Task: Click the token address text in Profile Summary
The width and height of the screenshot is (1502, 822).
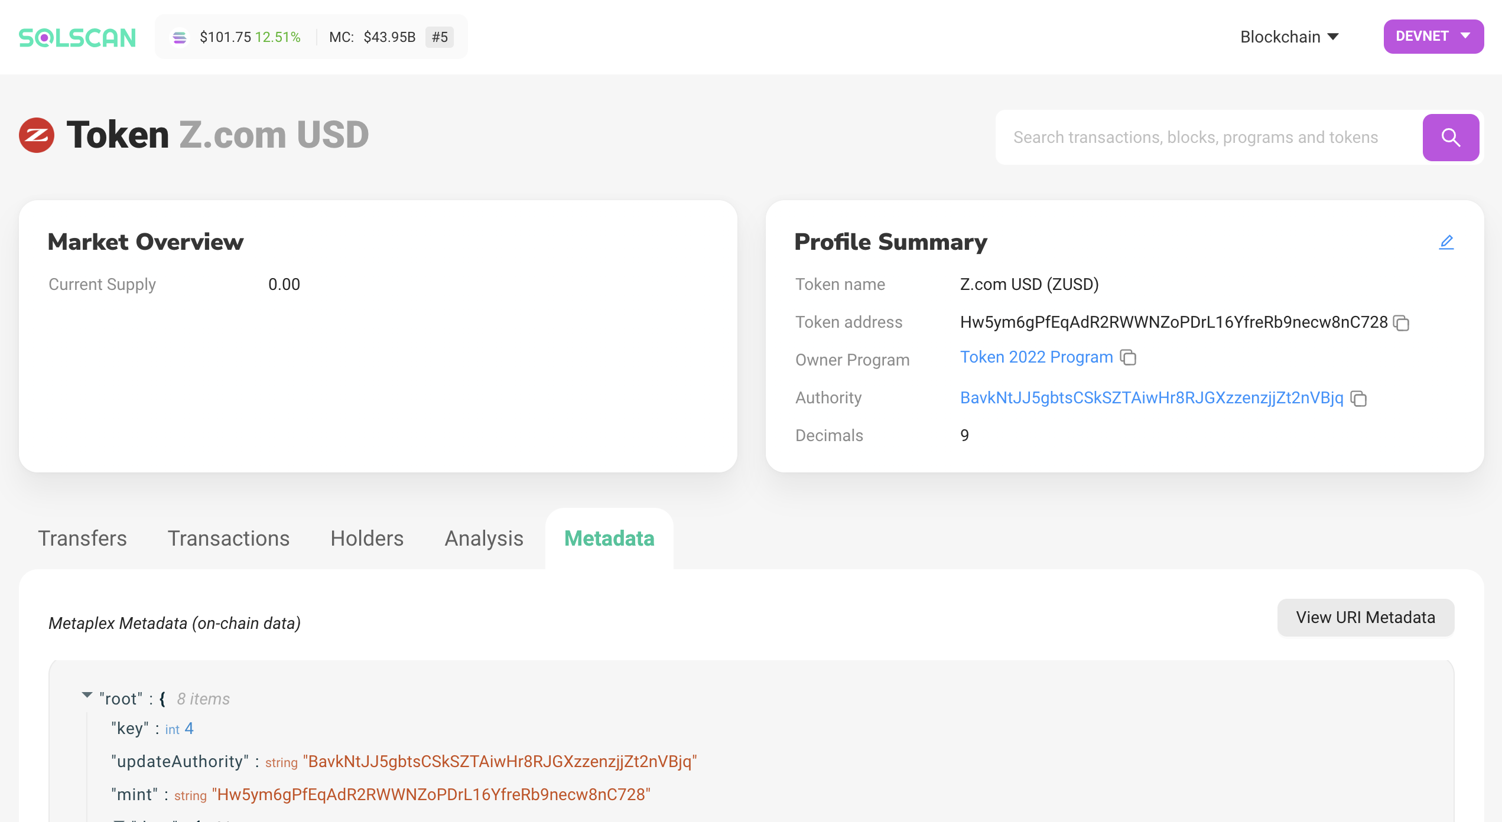Action: point(1173,322)
